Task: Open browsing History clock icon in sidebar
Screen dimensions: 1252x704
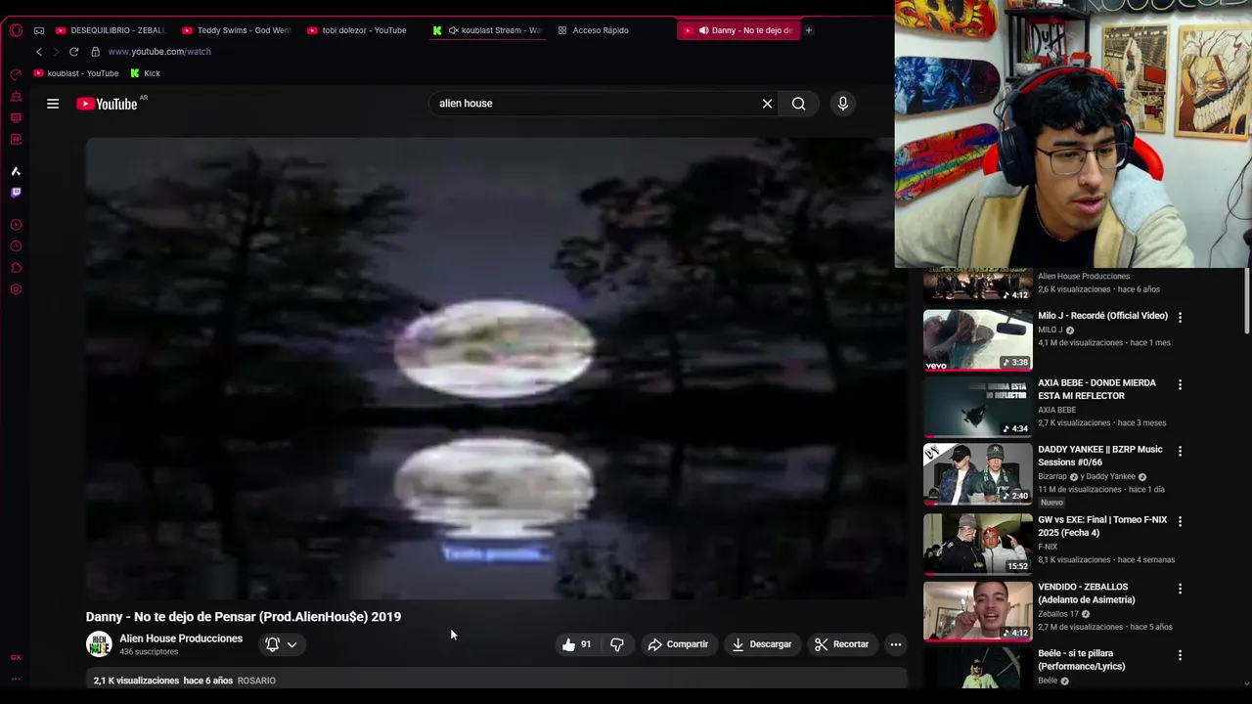Action: click(16, 246)
